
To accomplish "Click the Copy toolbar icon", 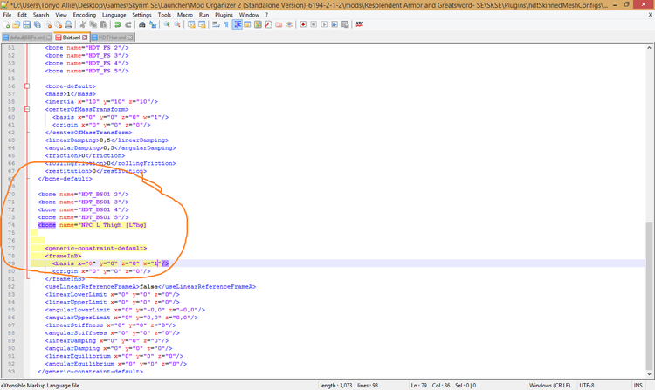I will [93, 25].
